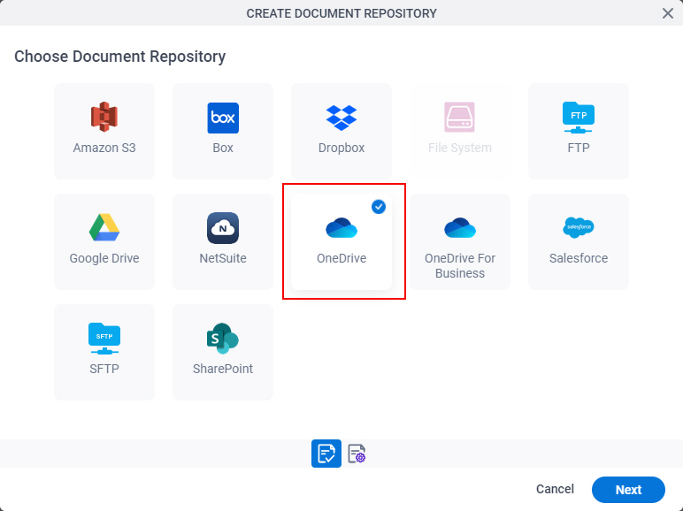
Task: Choose the Google Drive triangle icon
Action: point(104,227)
